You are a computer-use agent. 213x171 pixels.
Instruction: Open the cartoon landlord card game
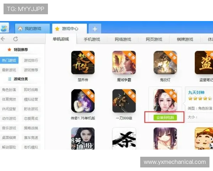click(204, 139)
